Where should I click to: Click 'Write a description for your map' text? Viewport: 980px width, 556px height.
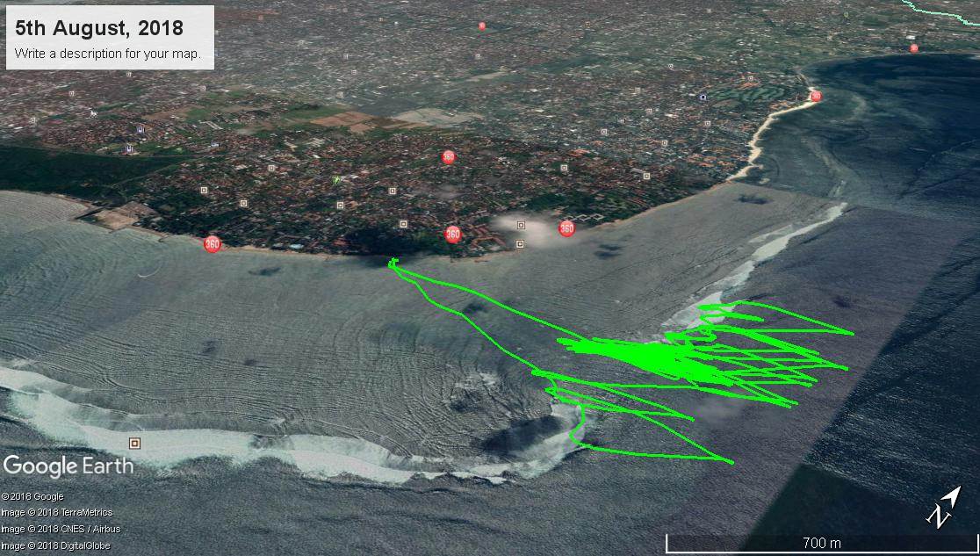[x=108, y=54]
